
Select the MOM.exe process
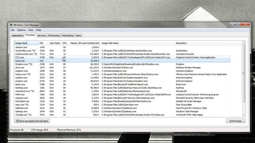pyautogui.click(x=122, y=95)
